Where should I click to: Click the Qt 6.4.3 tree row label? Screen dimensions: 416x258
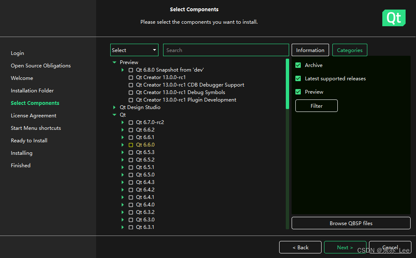point(145,182)
